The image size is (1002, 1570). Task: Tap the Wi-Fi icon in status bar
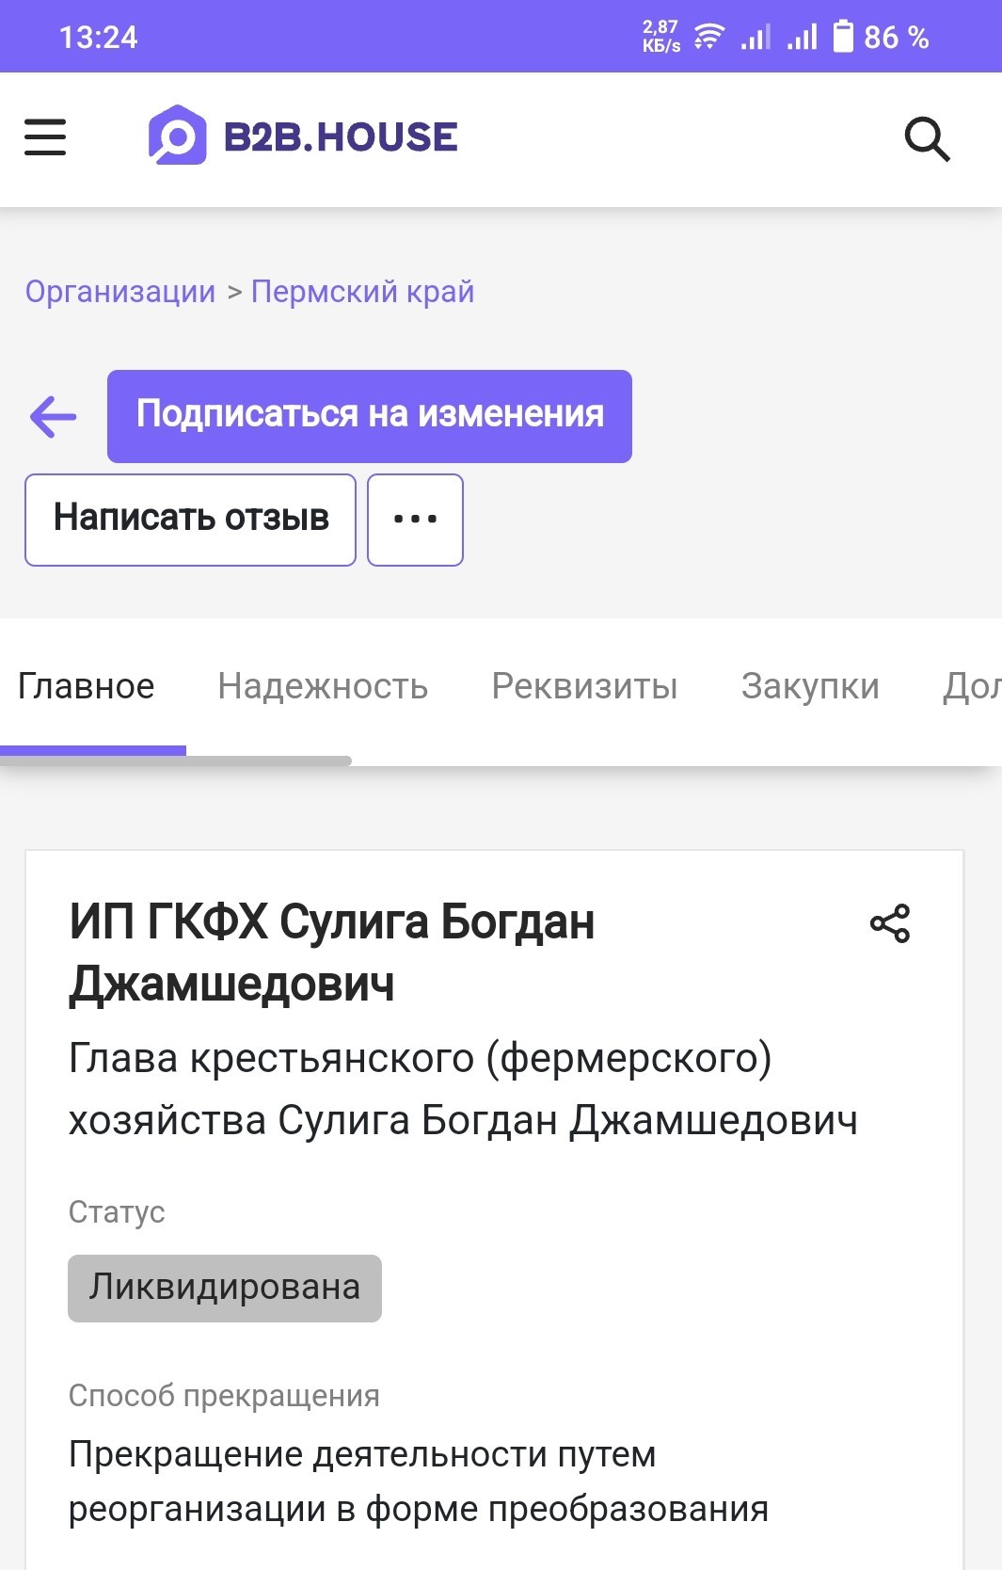coord(708,37)
